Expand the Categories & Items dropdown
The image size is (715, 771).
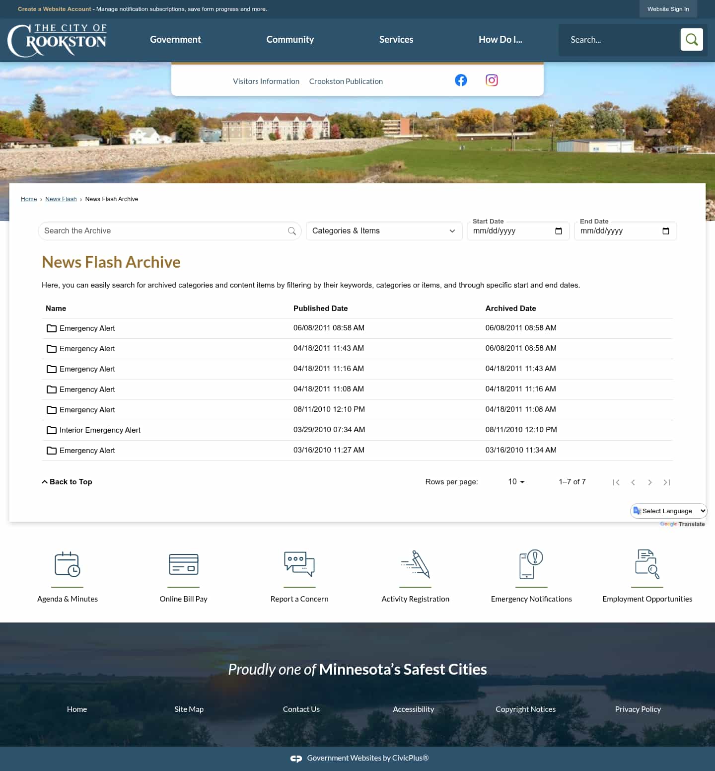click(384, 231)
